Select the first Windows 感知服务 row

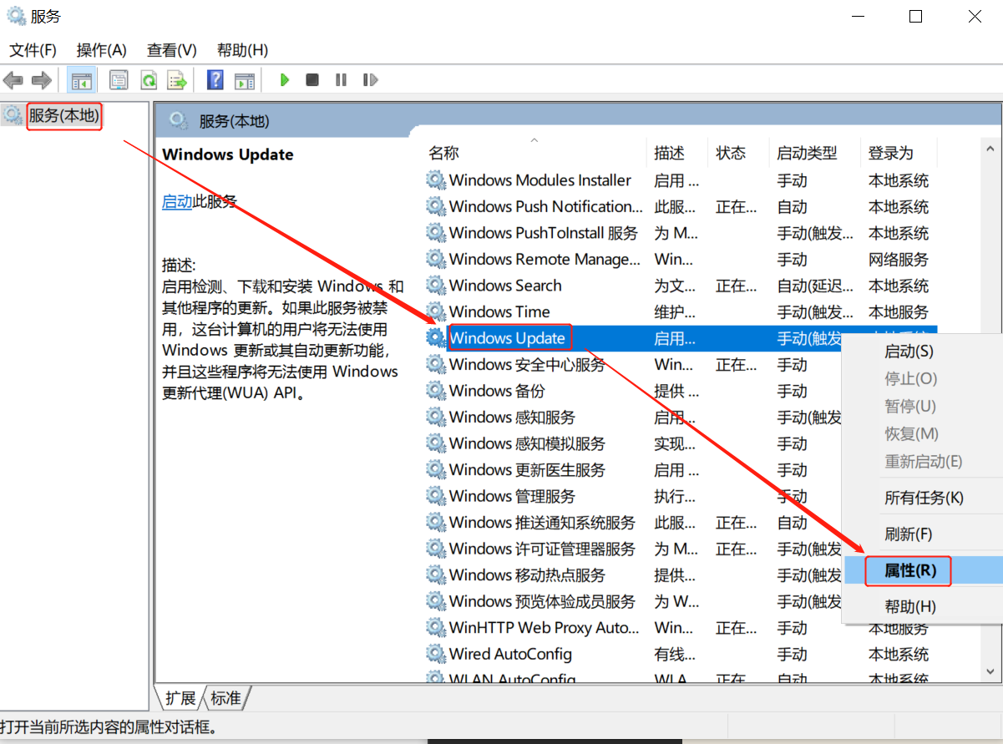tap(635, 417)
